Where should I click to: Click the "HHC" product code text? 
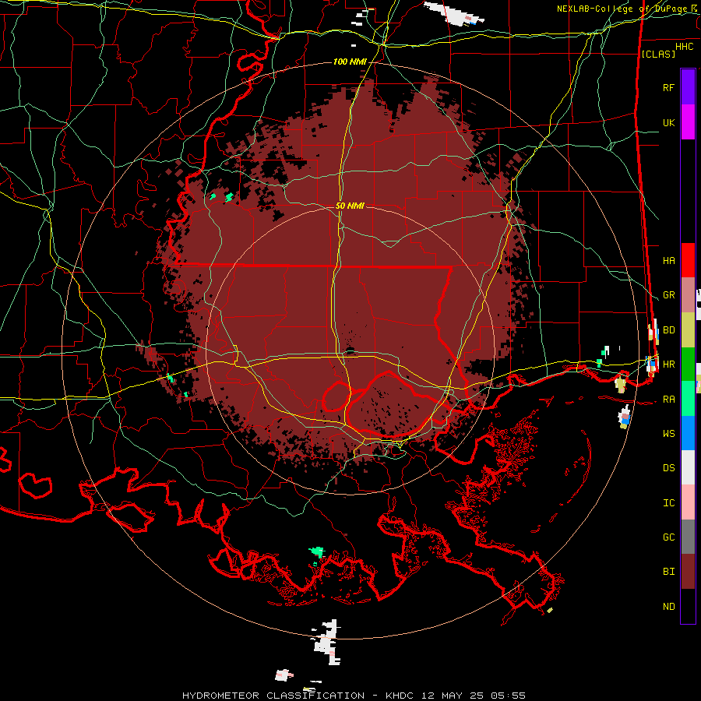click(x=685, y=47)
